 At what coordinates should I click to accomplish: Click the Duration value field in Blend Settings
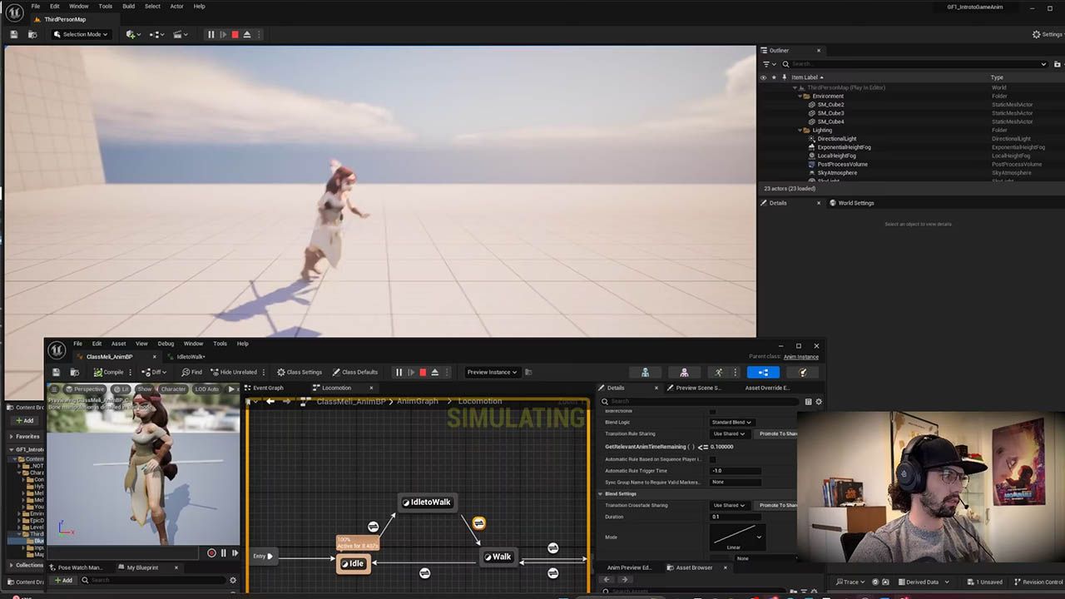pyautogui.click(x=736, y=517)
